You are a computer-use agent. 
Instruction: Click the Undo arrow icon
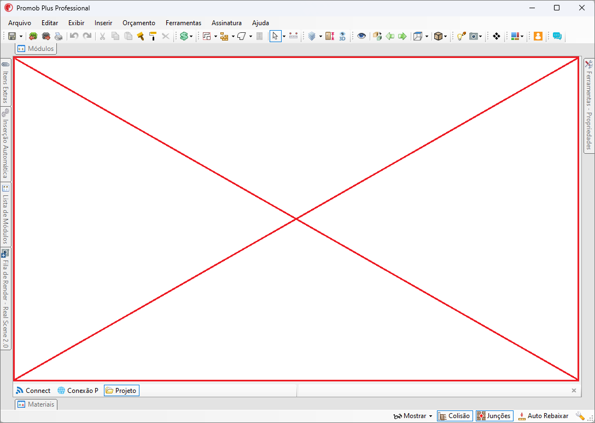74,36
